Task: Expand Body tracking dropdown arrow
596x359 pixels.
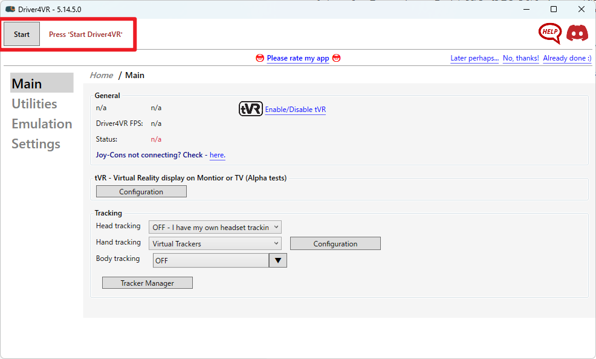Action: (x=278, y=260)
